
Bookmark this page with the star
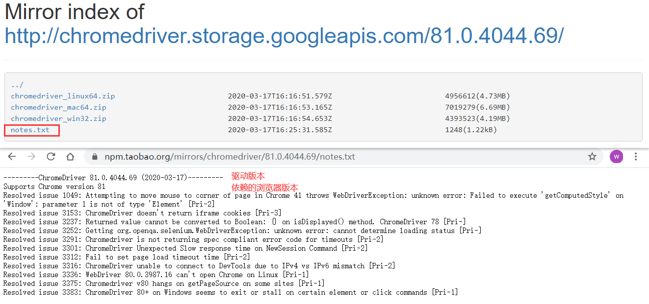[x=592, y=157]
